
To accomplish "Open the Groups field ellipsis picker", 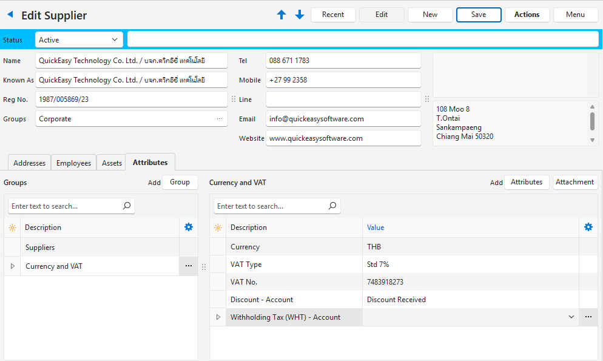I will pos(219,119).
